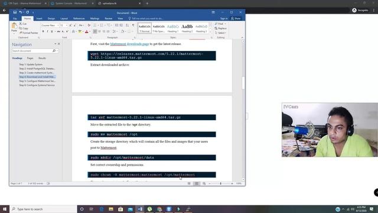Click the Numbering list icon
This screenshot has width=378, height=213.
102,25
